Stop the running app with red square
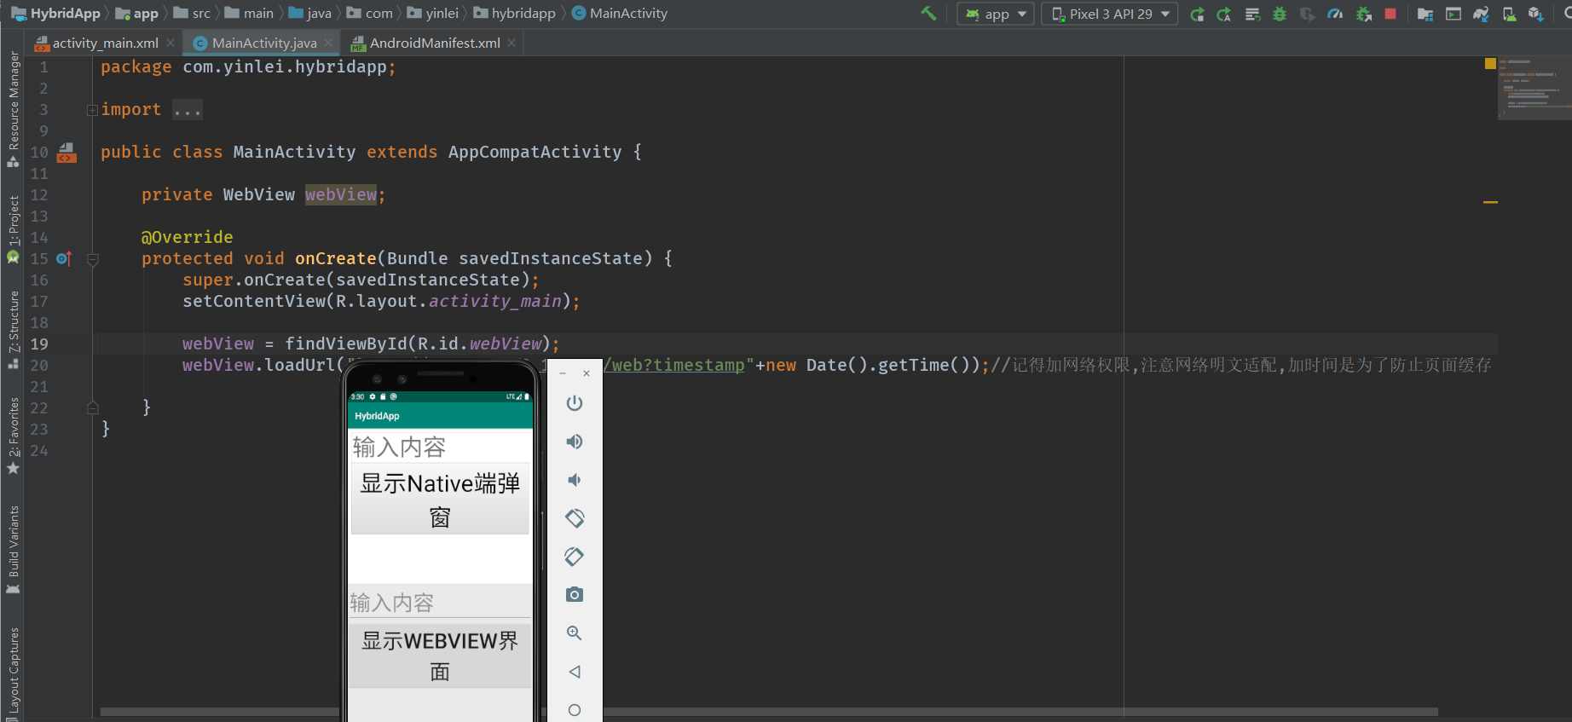 1390,14
